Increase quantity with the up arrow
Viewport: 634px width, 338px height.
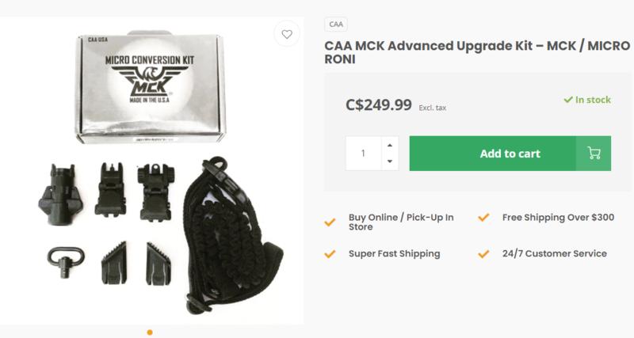pyautogui.click(x=390, y=146)
